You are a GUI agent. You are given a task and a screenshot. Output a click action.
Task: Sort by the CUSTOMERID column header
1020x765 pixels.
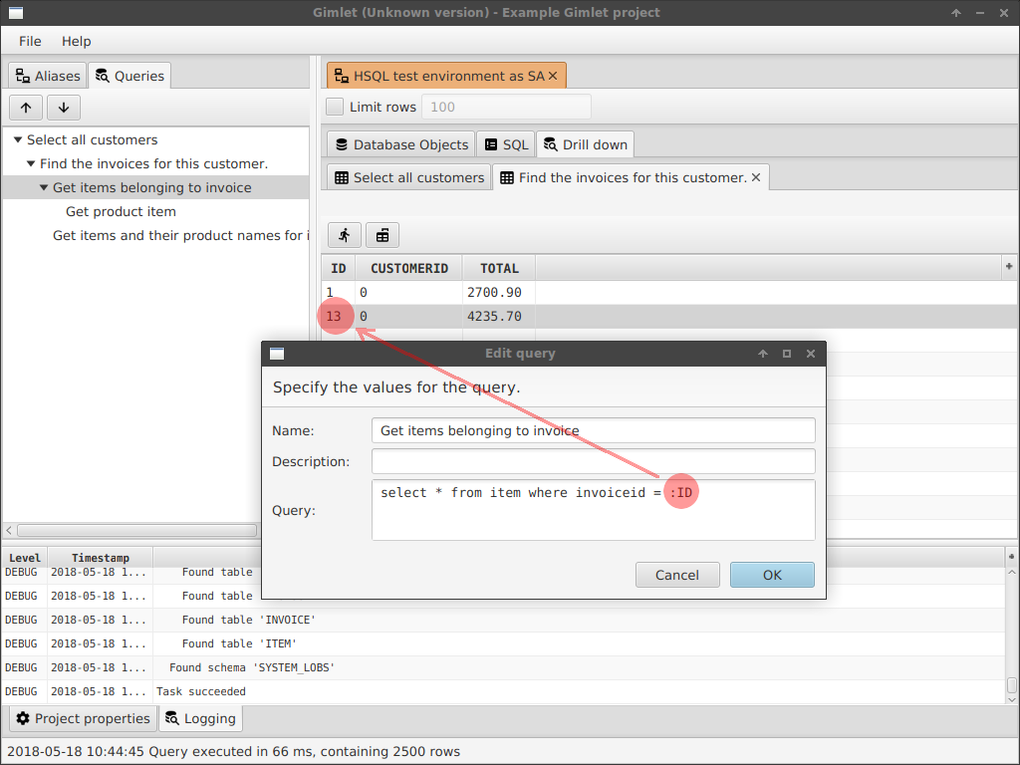[x=409, y=268]
